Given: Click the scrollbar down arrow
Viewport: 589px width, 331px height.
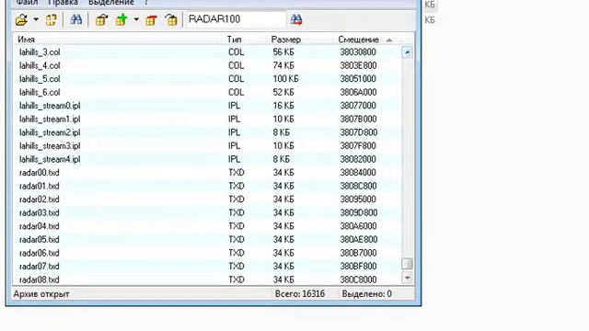Looking at the screenshot, I should 407,278.
